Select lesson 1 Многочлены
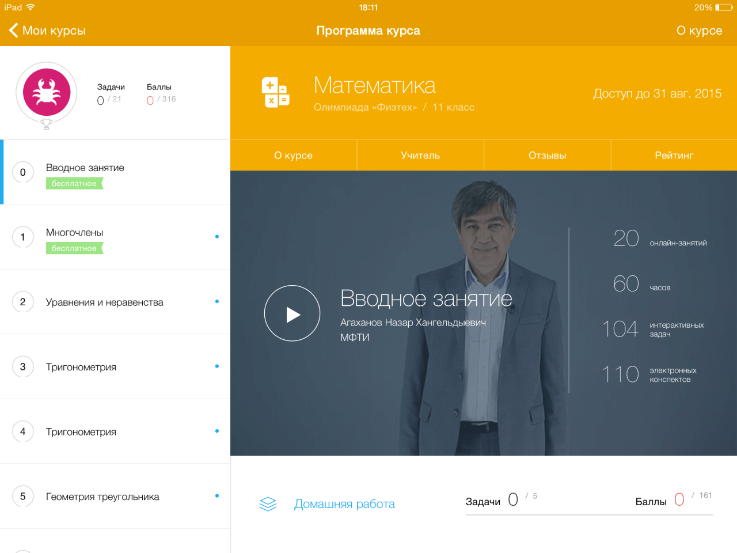 click(x=115, y=237)
